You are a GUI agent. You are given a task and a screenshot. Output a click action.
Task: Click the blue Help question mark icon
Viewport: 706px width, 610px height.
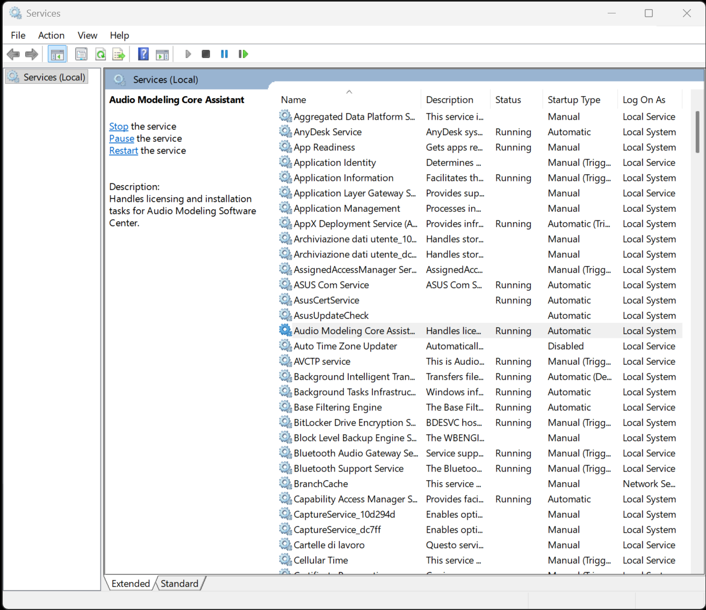(143, 54)
